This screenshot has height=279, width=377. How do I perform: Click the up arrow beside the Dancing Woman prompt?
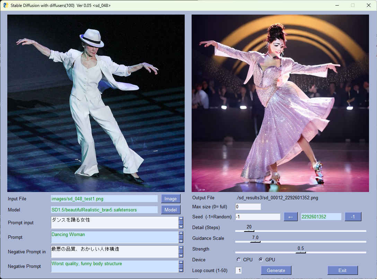tap(181, 233)
